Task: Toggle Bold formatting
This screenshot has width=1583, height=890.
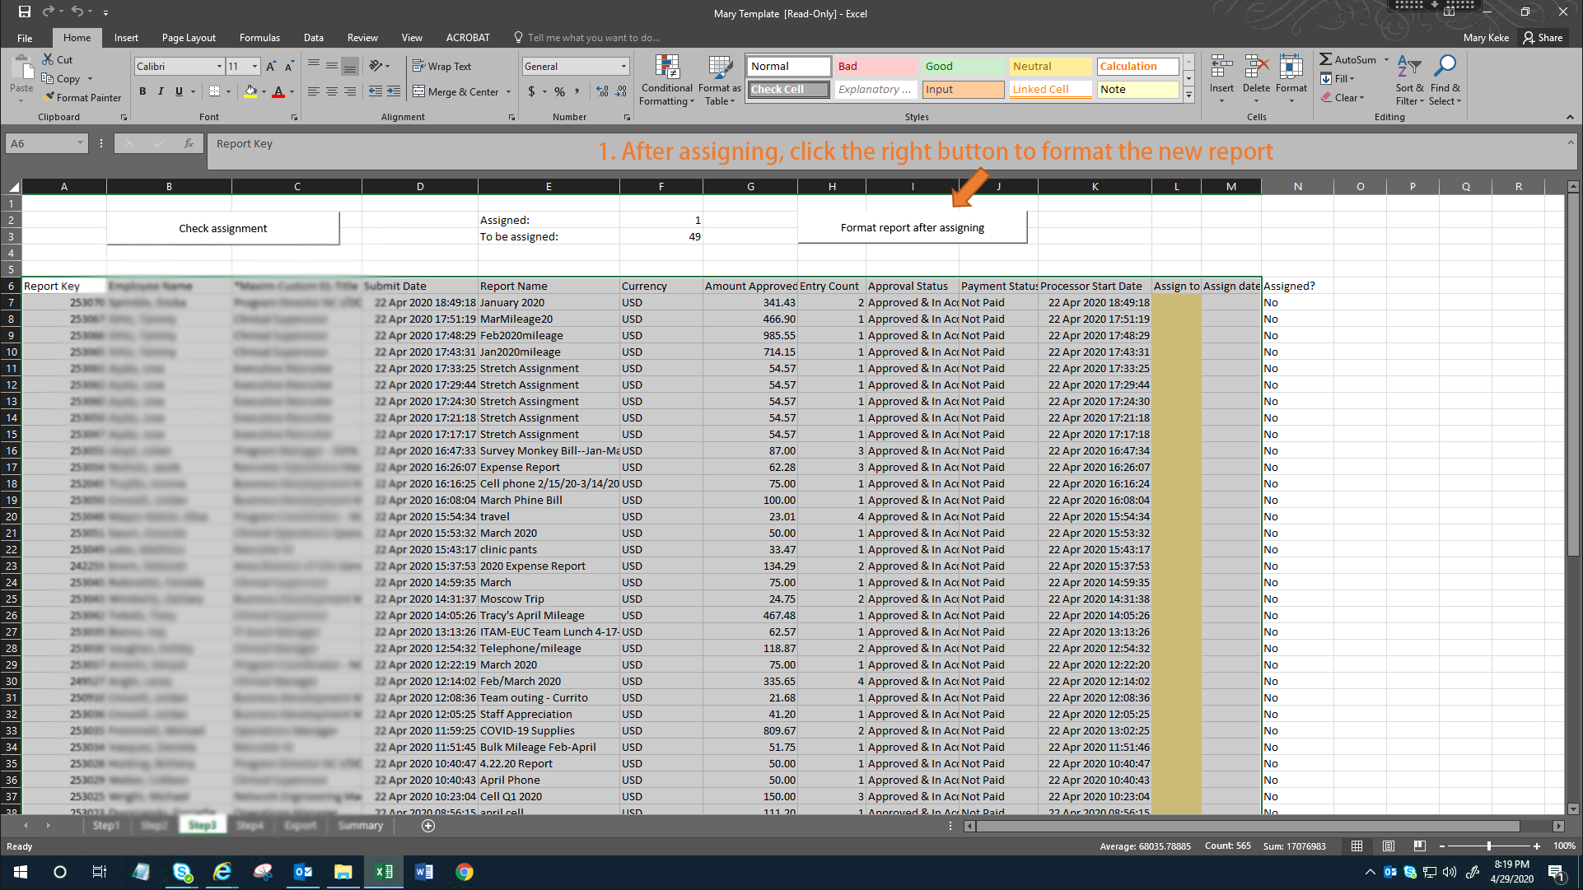Action: click(x=142, y=91)
